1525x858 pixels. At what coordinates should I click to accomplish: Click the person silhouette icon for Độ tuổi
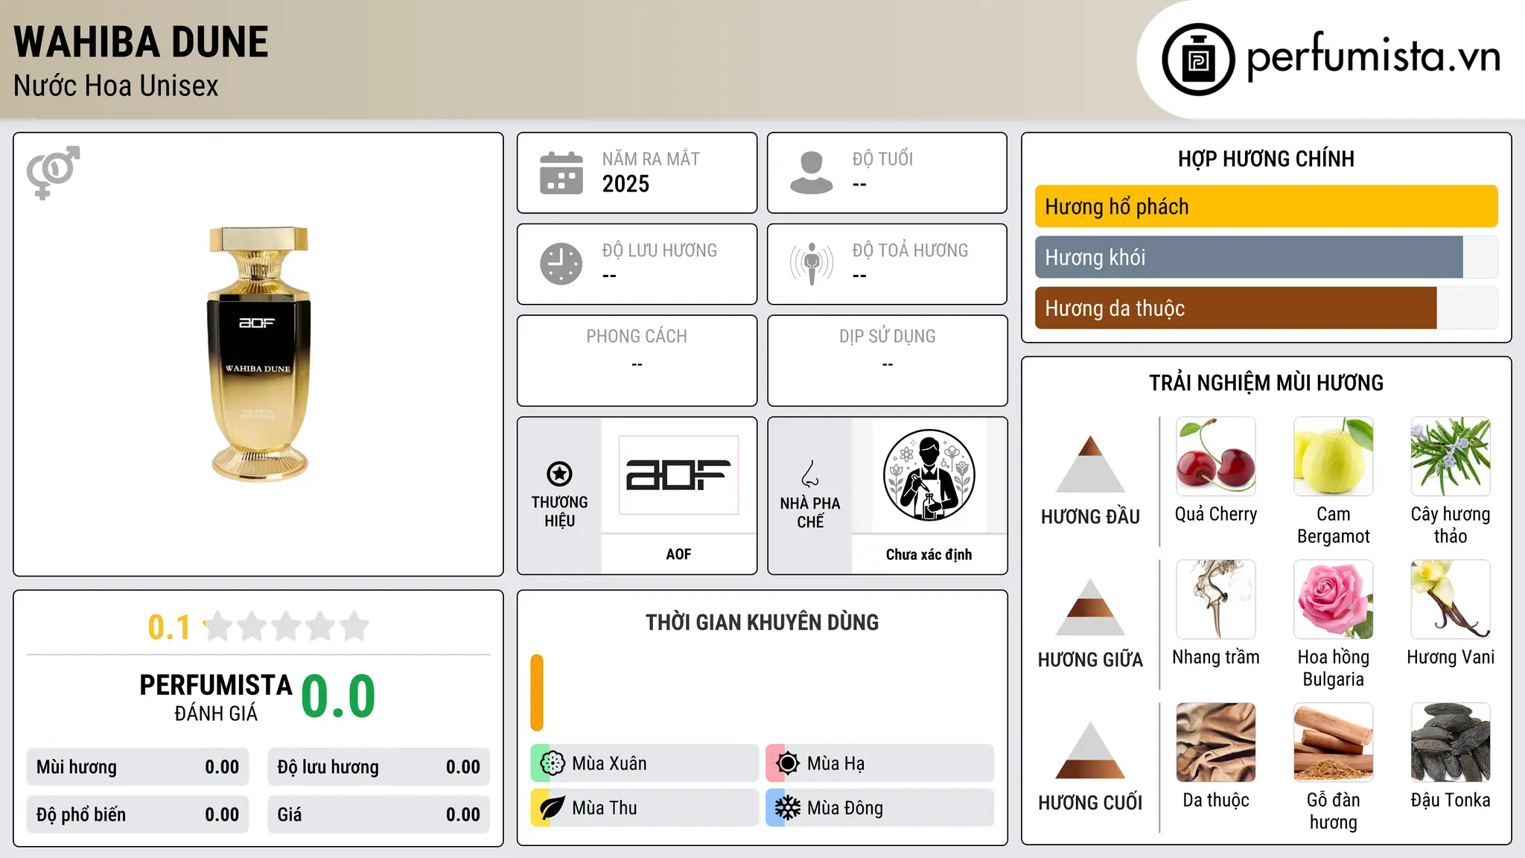click(x=812, y=173)
